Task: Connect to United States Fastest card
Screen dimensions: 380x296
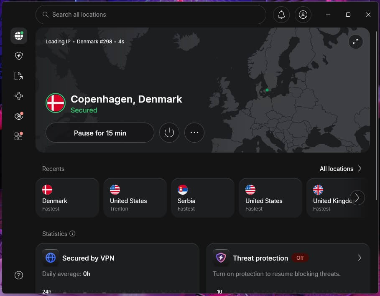Action: [270, 198]
